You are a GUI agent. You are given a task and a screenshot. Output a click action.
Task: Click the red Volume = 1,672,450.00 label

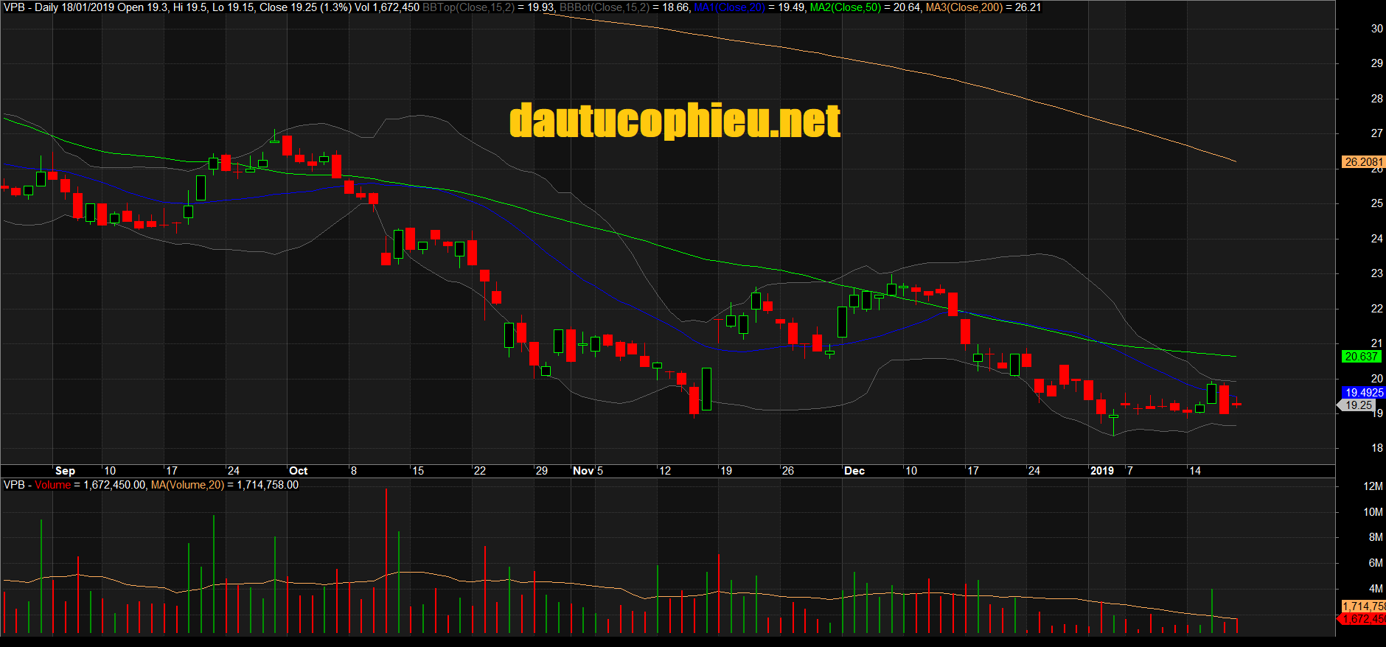[91, 485]
